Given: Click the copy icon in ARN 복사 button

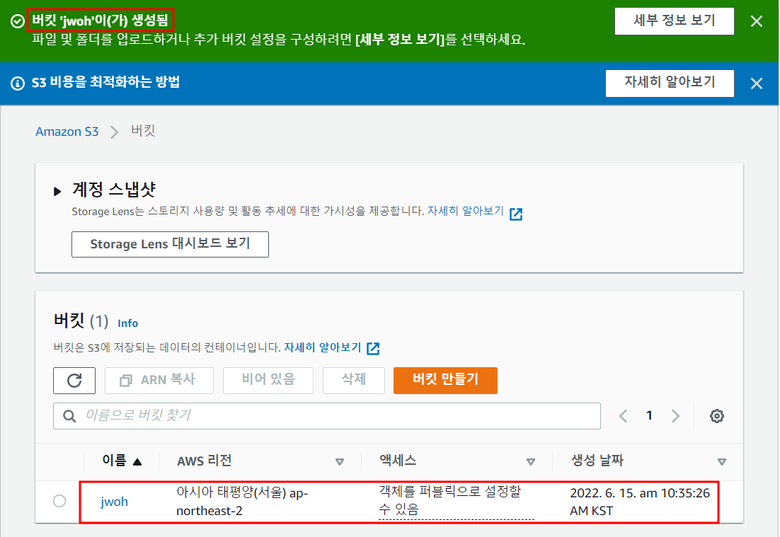Looking at the screenshot, I should click(126, 381).
